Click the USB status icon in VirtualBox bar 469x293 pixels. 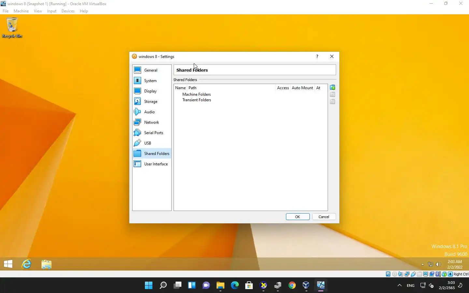click(x=413, y=274)
